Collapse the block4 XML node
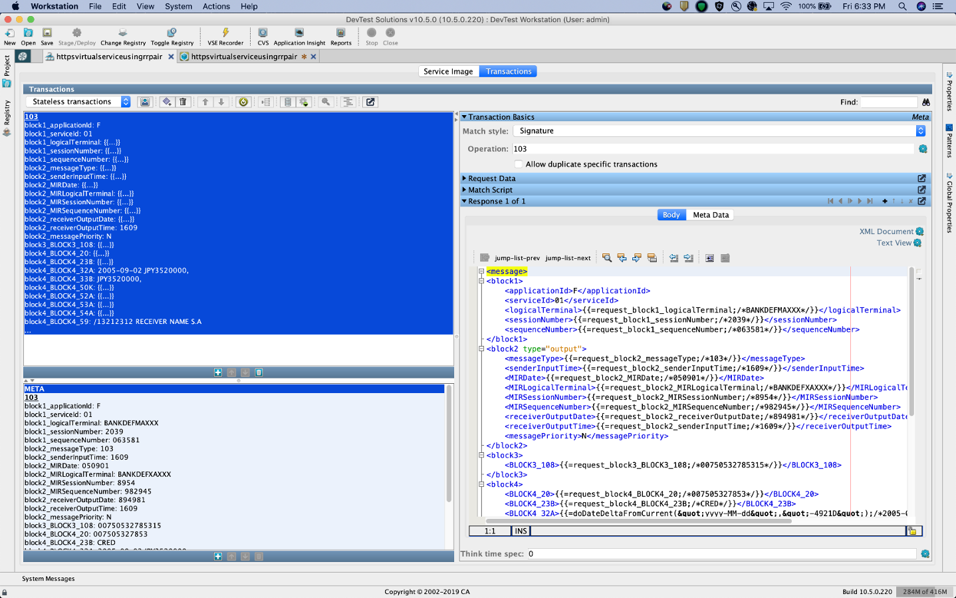This screenshot has width=956, height=598. point(481,484)
